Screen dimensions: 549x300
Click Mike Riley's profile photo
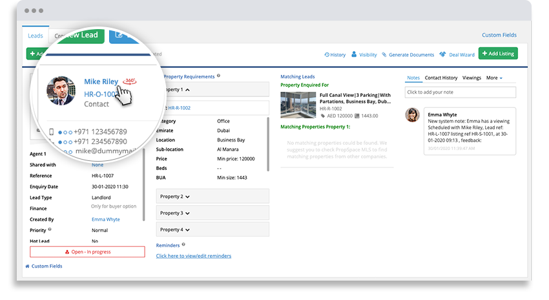point(61,91)
